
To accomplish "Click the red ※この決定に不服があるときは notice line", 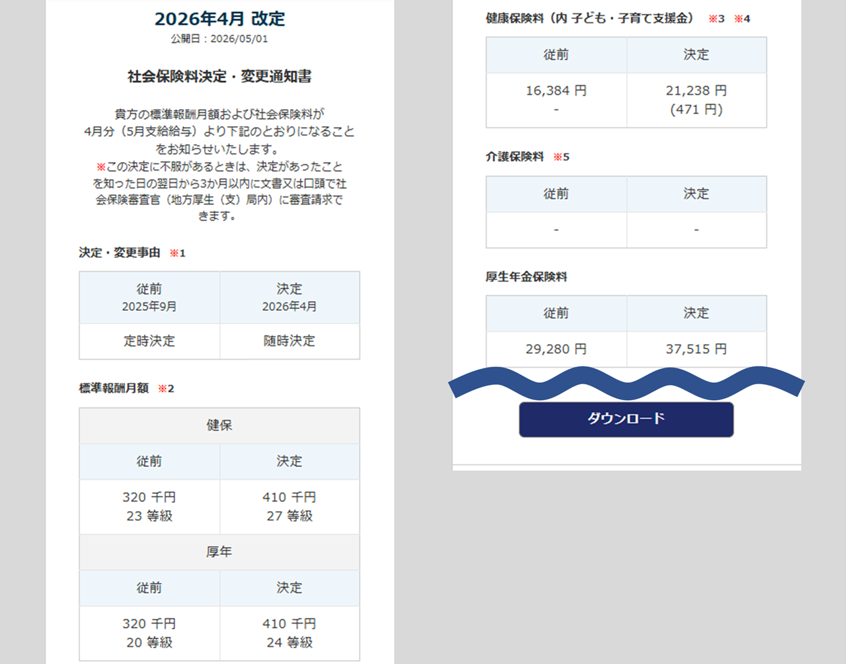I will click(x=219, y=167).
